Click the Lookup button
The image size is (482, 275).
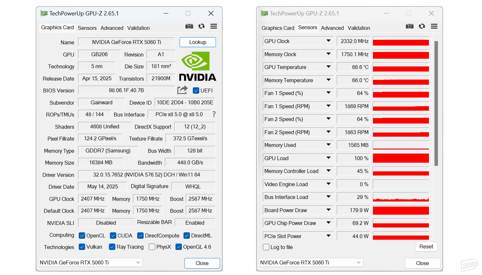198,42
